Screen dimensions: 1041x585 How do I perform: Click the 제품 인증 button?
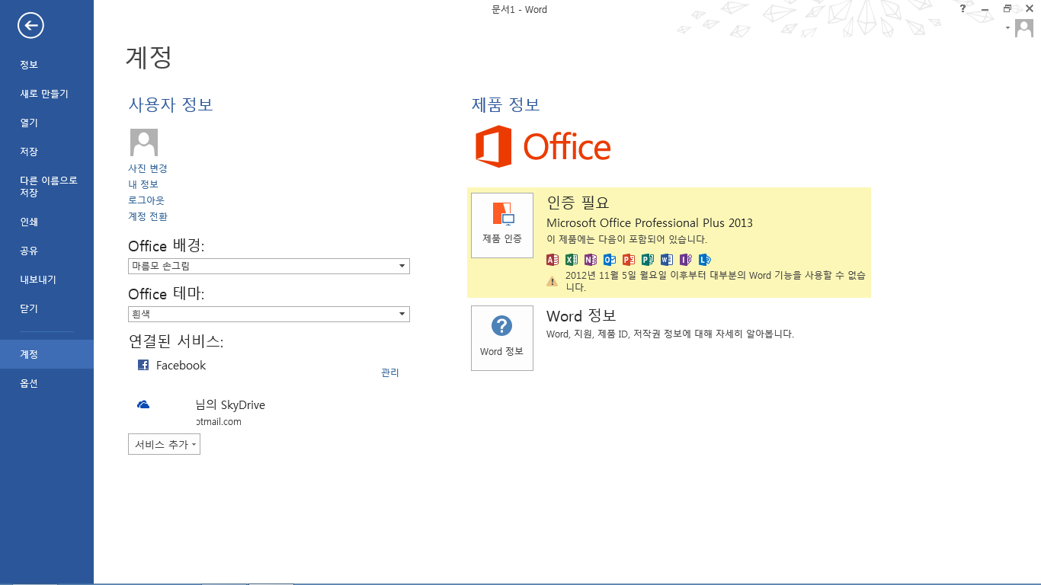point(502,225)
